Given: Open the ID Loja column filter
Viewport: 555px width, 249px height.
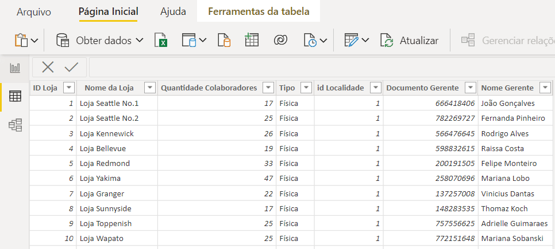Looking at the screenshot, I should [x=68, y=88].
